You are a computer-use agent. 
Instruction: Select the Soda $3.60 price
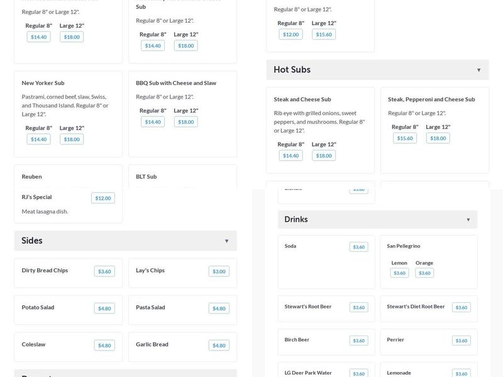tap(358, 247)
